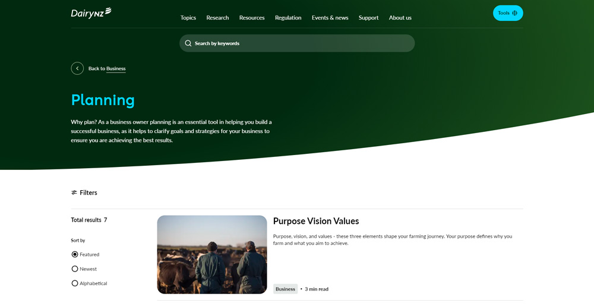Open the Tools button
The height and width of the screenshot is (306, 594).
[508, 13]
